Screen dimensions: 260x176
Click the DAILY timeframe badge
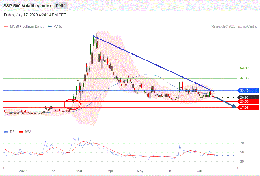(x=61, y=6)
